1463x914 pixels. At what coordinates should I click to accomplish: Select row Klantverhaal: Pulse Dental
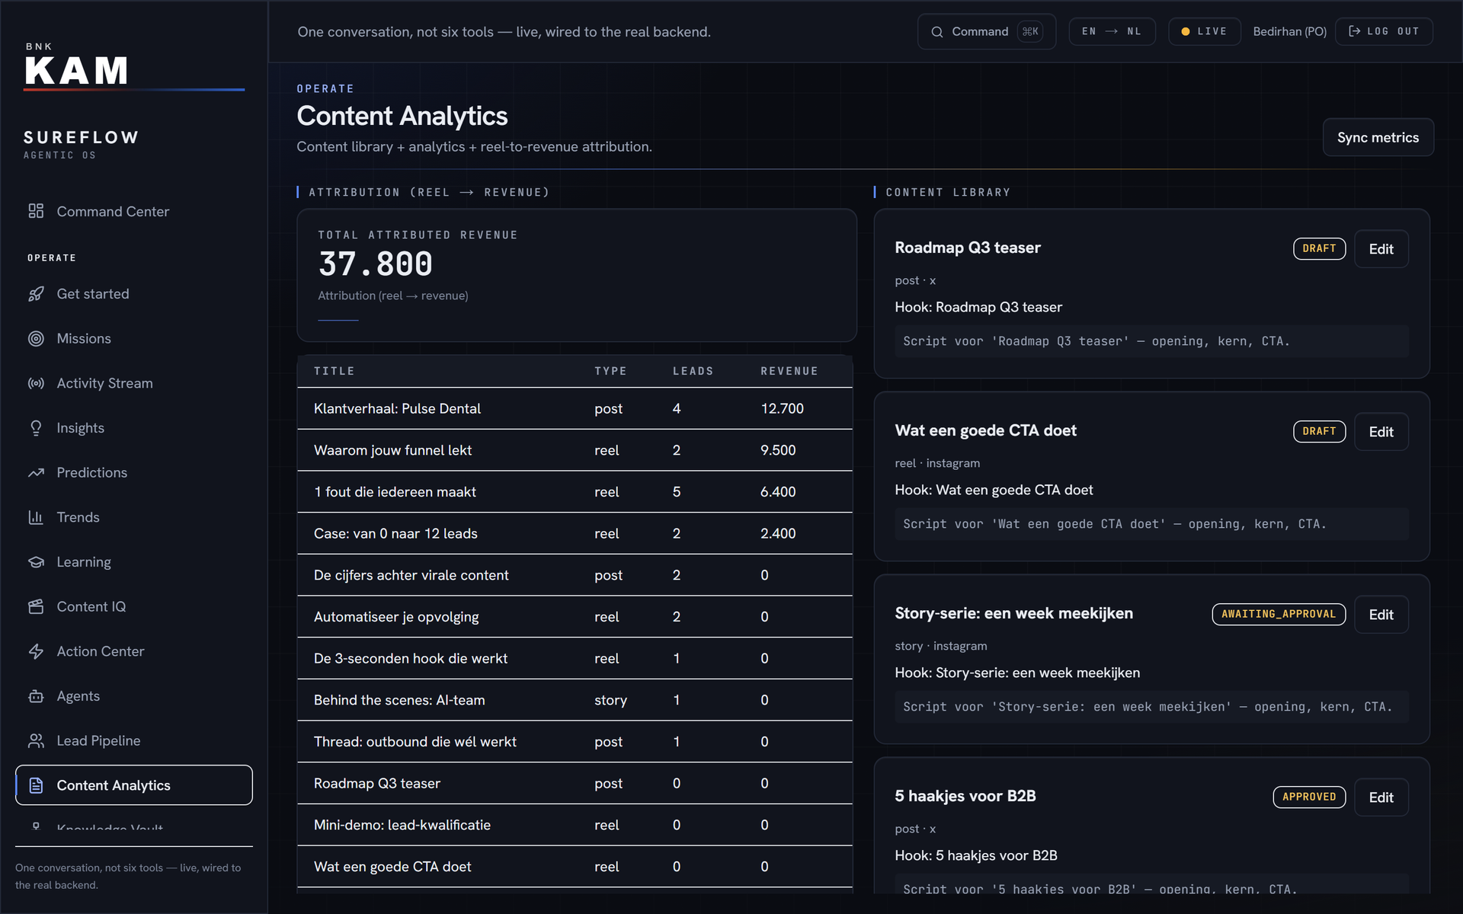575,409
